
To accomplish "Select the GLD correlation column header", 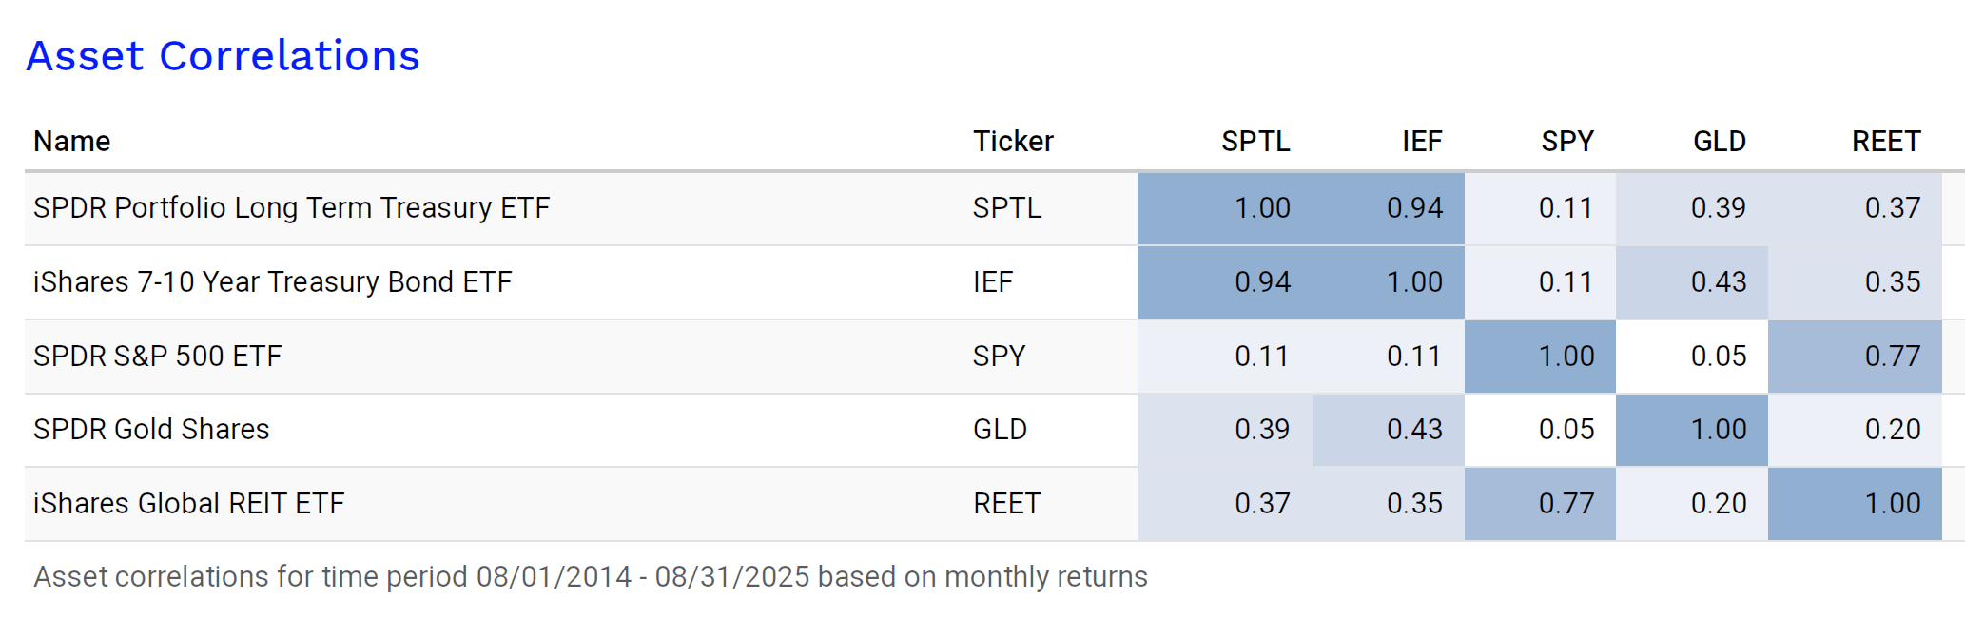I will coord(1720,142).
